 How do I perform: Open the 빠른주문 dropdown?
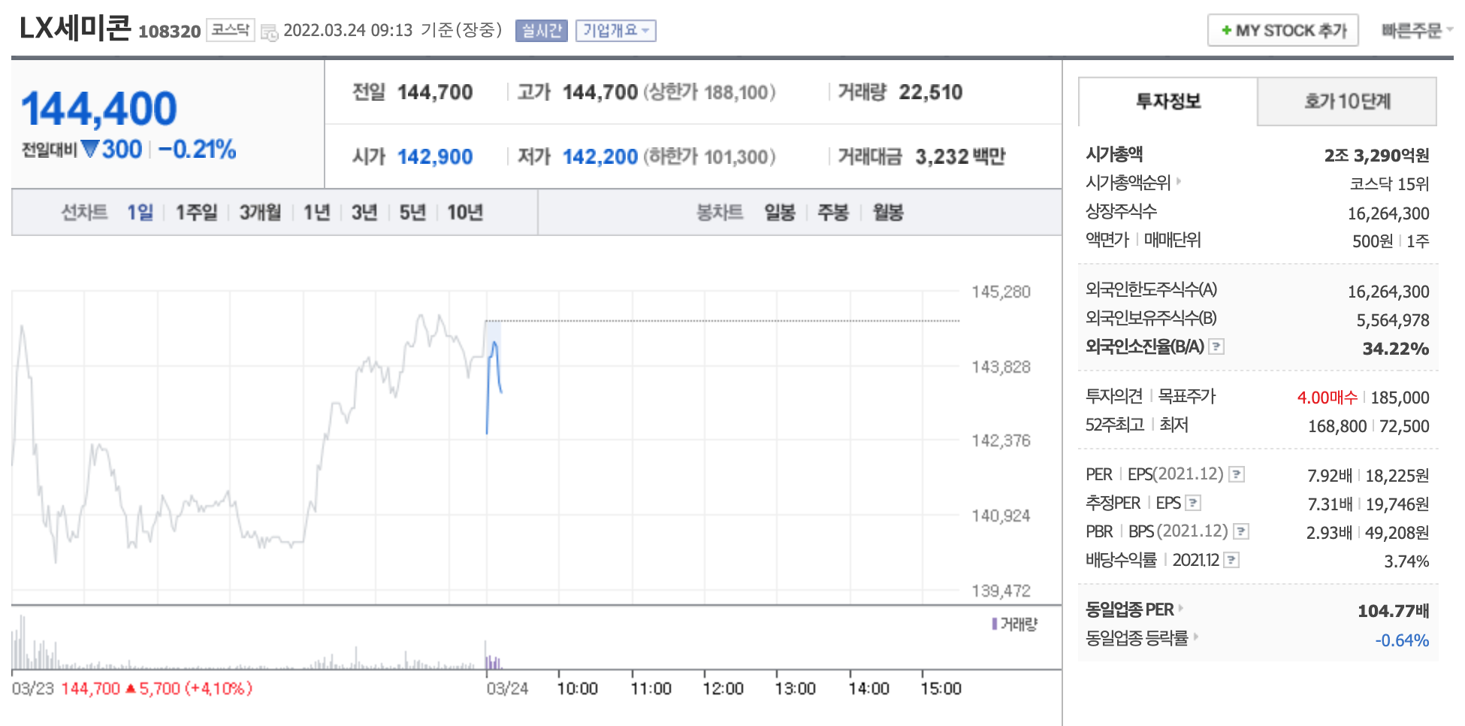click(1418, 31)
